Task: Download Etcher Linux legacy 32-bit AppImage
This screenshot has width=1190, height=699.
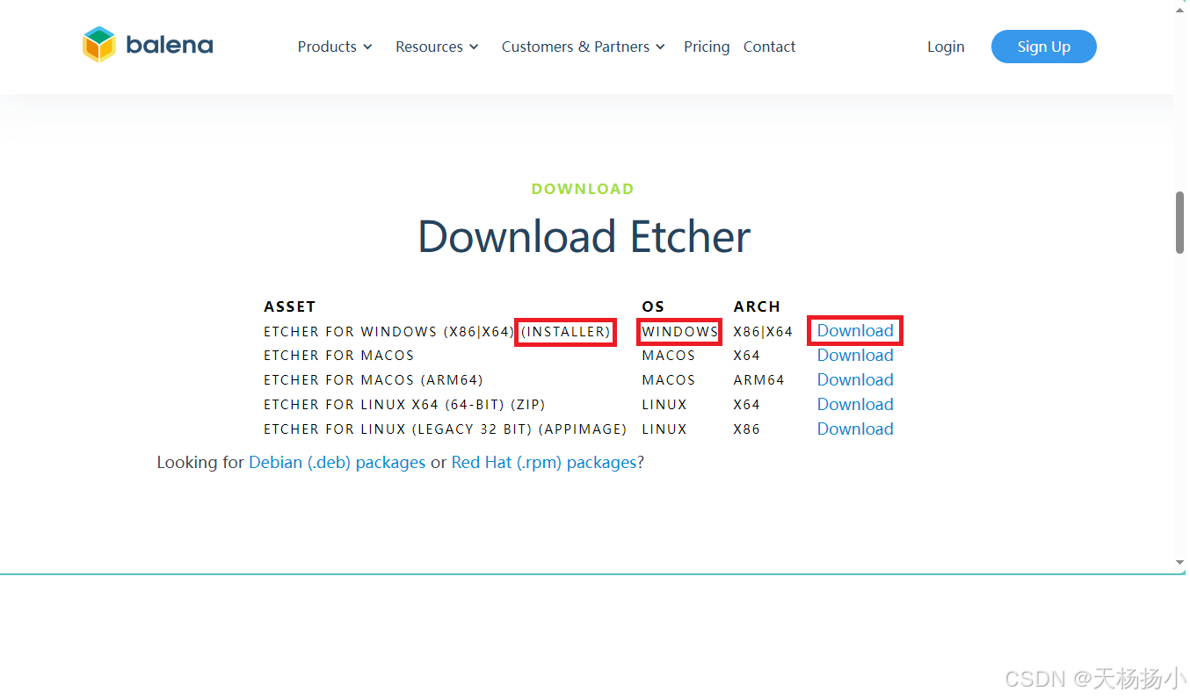Action: [855, 429]
